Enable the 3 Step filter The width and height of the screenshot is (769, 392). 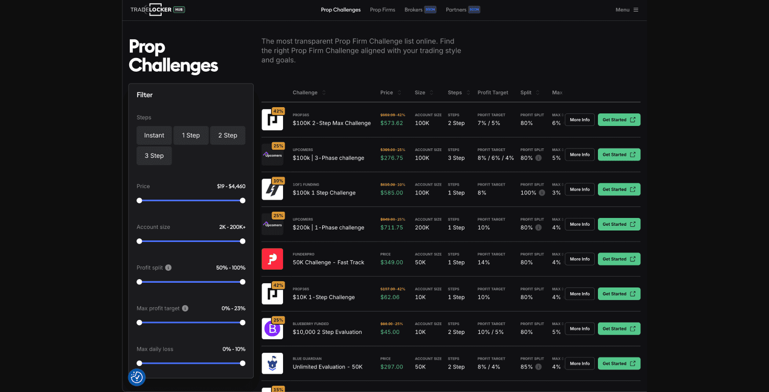point(154,156)
